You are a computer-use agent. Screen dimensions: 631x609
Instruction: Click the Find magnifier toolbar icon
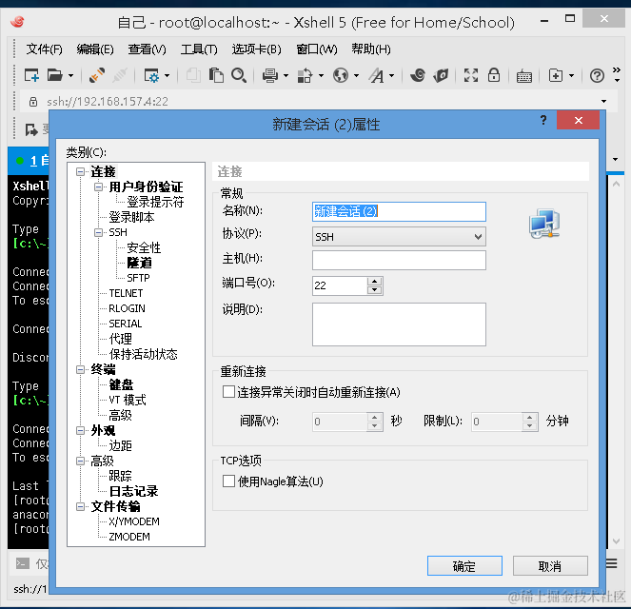[239, 75]
